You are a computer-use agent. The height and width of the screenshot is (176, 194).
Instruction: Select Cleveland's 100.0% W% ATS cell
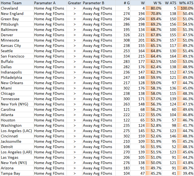click(185, 8)
